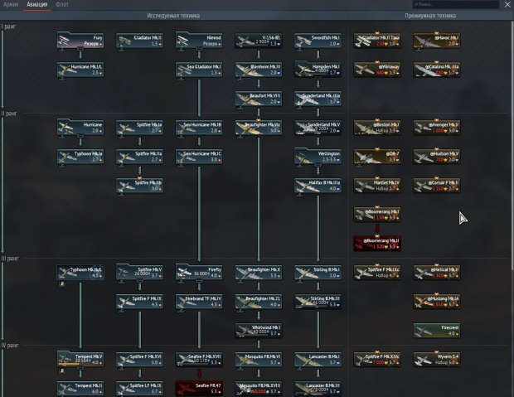This screenshot has height=397, width=514.
Task: Click the Tempest Mk.II aircraft card
Action: tap(80, 389)
